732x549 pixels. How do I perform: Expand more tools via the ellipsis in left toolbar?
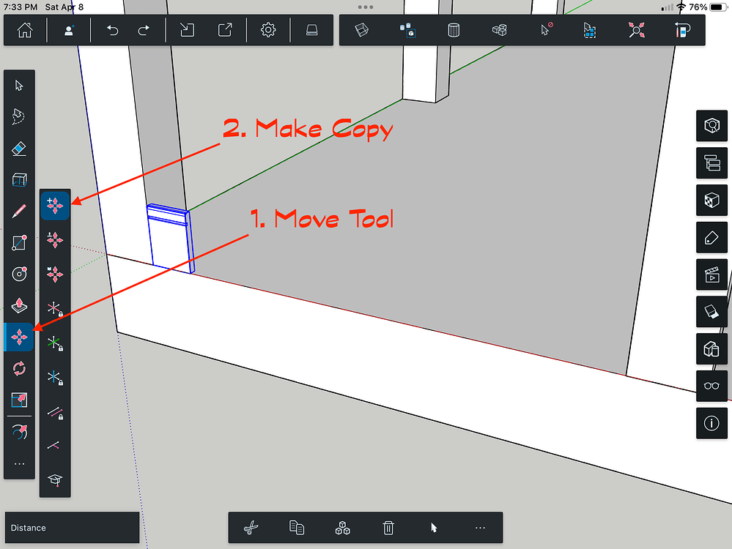tap(18, 463)
